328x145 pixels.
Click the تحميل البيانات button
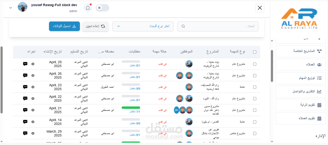pyautogui.click(x=64, y=26)
